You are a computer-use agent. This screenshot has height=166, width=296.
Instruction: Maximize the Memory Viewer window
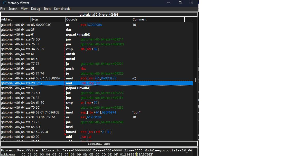[180, 3]
